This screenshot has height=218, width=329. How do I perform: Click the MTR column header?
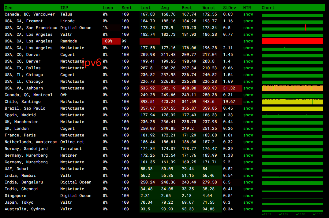247,8
